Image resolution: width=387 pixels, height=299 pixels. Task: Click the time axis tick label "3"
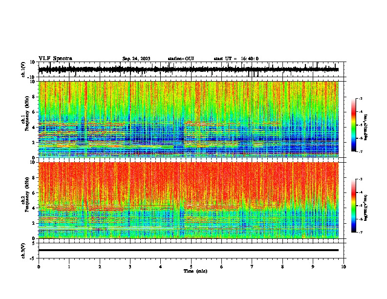pos(130,267)
